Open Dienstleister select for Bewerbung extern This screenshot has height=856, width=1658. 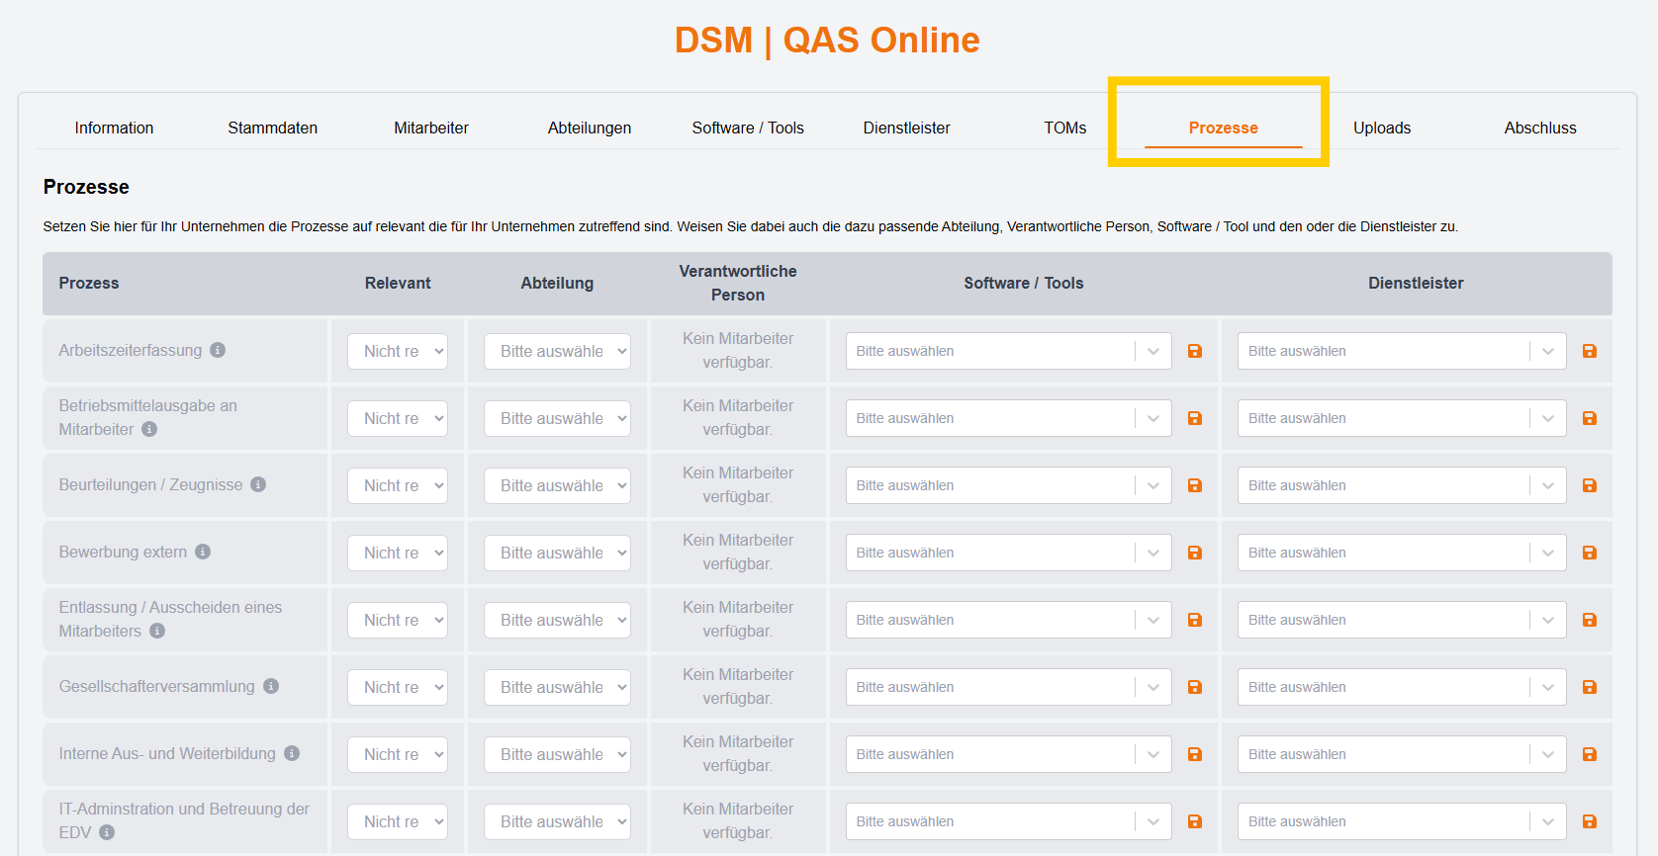1402,553
